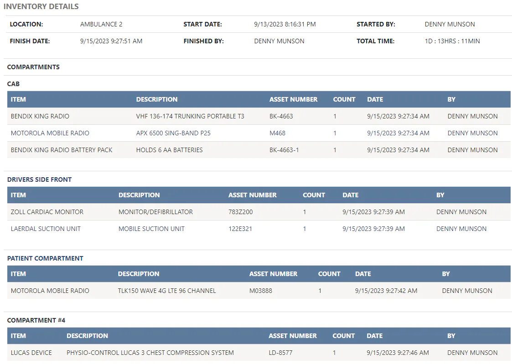Click DESCRIPTION header in DRIVERS SIDE FRONT table

(139, 195)
